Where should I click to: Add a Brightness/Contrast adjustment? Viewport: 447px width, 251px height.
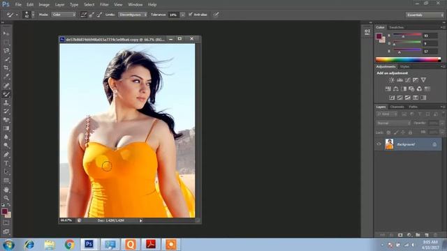[392, 80]
